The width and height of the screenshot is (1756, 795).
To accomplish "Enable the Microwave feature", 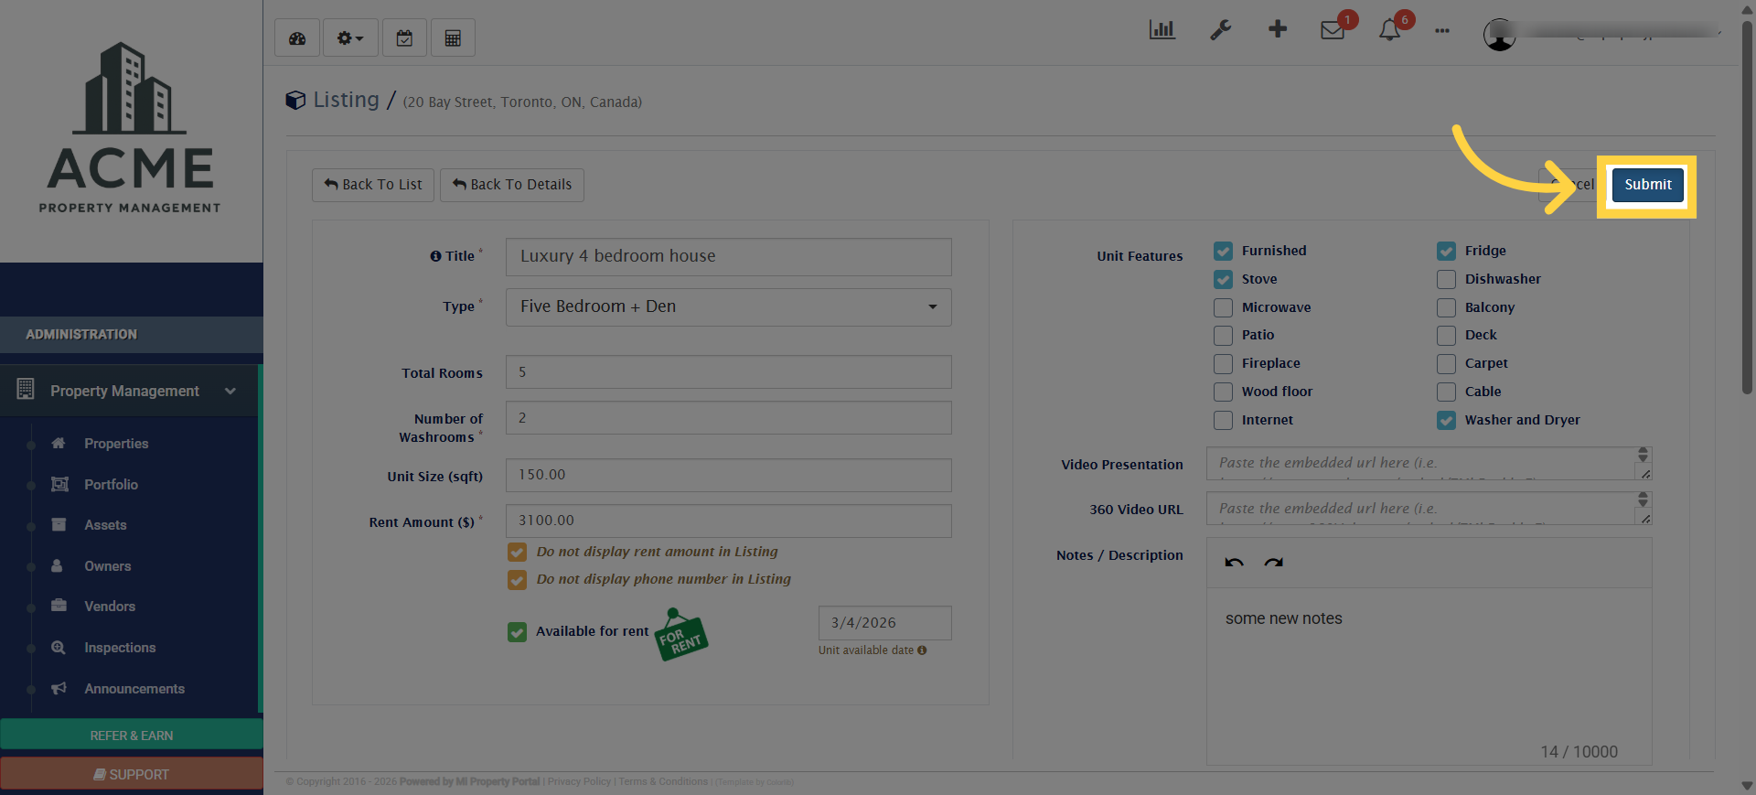I will (1223, 307).
